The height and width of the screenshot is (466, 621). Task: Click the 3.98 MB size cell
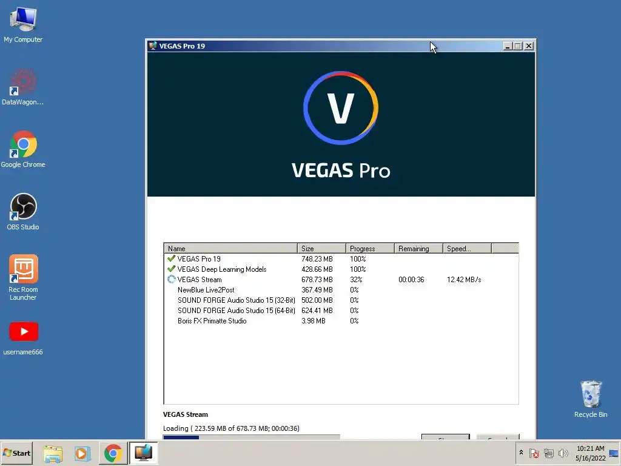click(314, 320)
